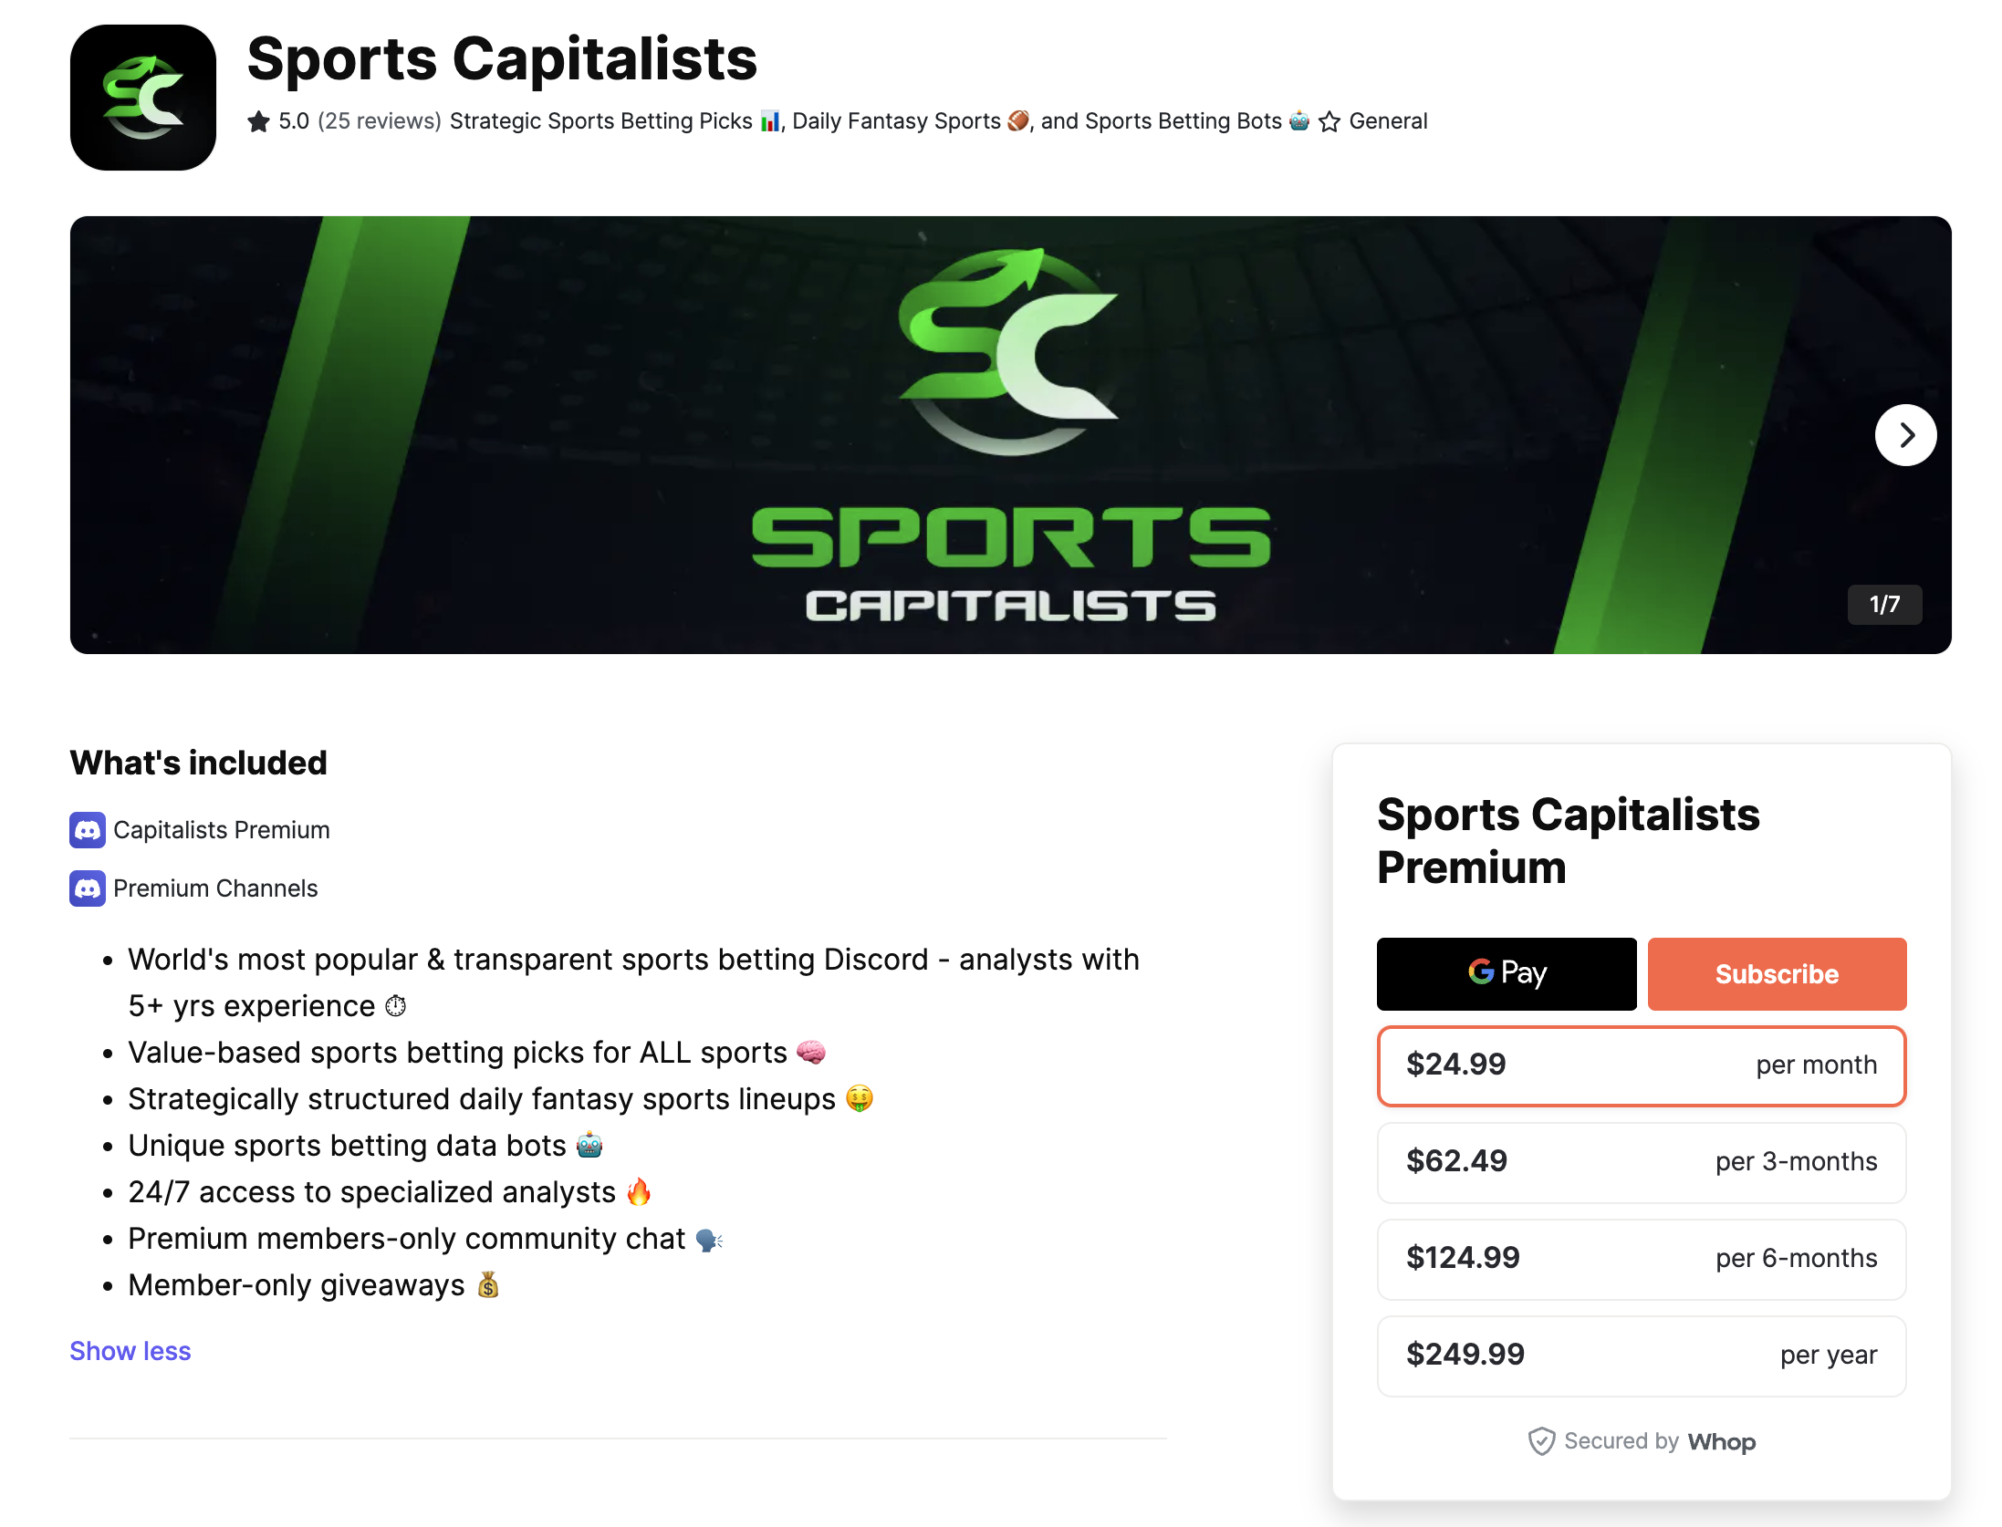
Task: Collapse the description using Show less
Action: pyautogui.click(x=130, y=1351)
